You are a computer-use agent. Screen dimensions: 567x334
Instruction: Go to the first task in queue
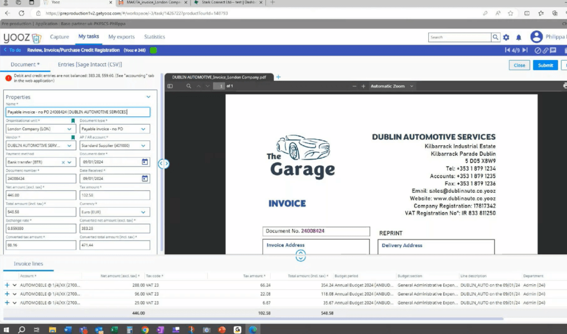point(507,50)
